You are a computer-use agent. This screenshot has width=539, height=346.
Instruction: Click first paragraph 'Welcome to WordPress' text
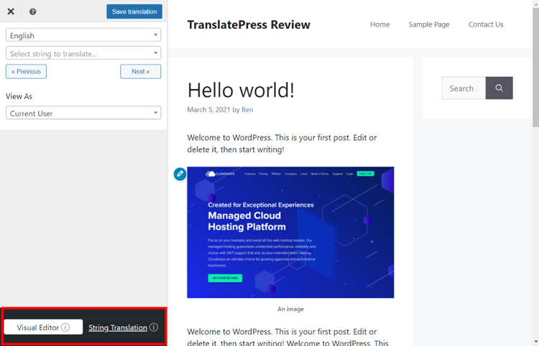282,144
